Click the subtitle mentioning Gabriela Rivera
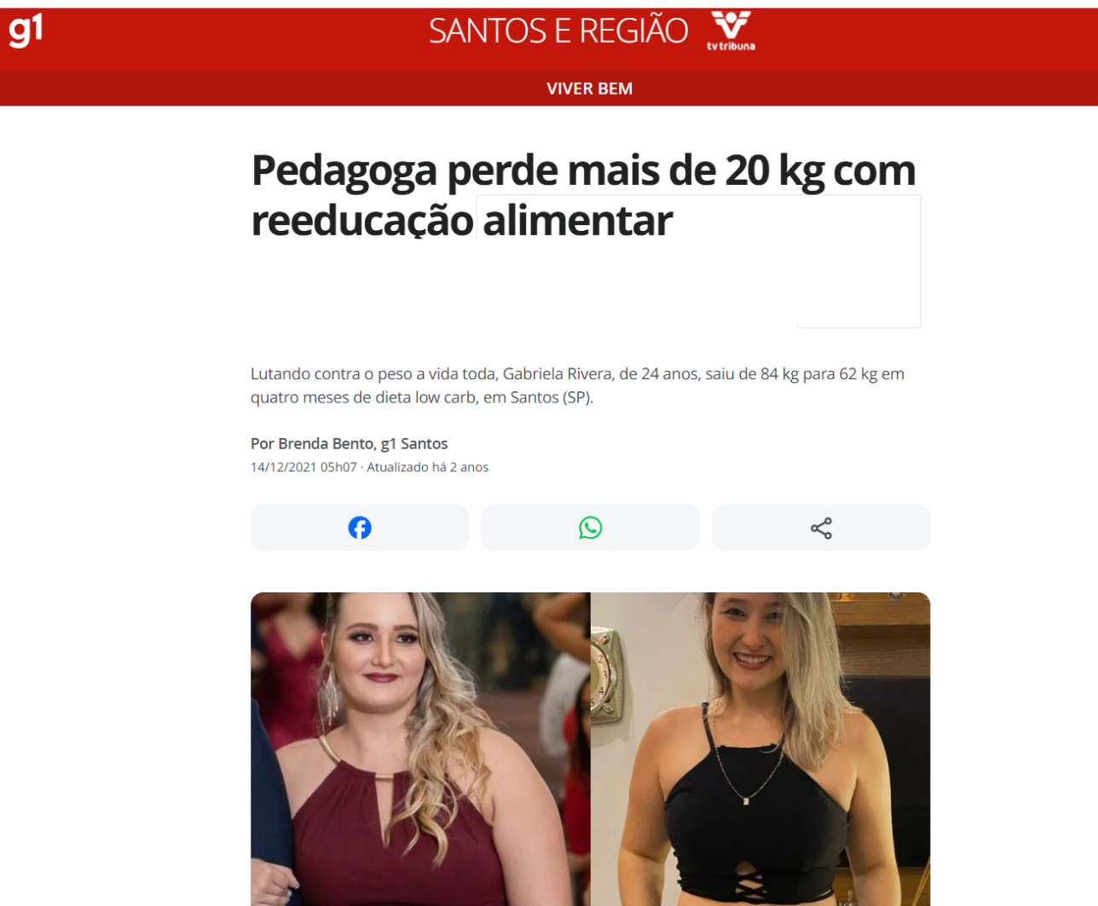 (x=577, y=385)
